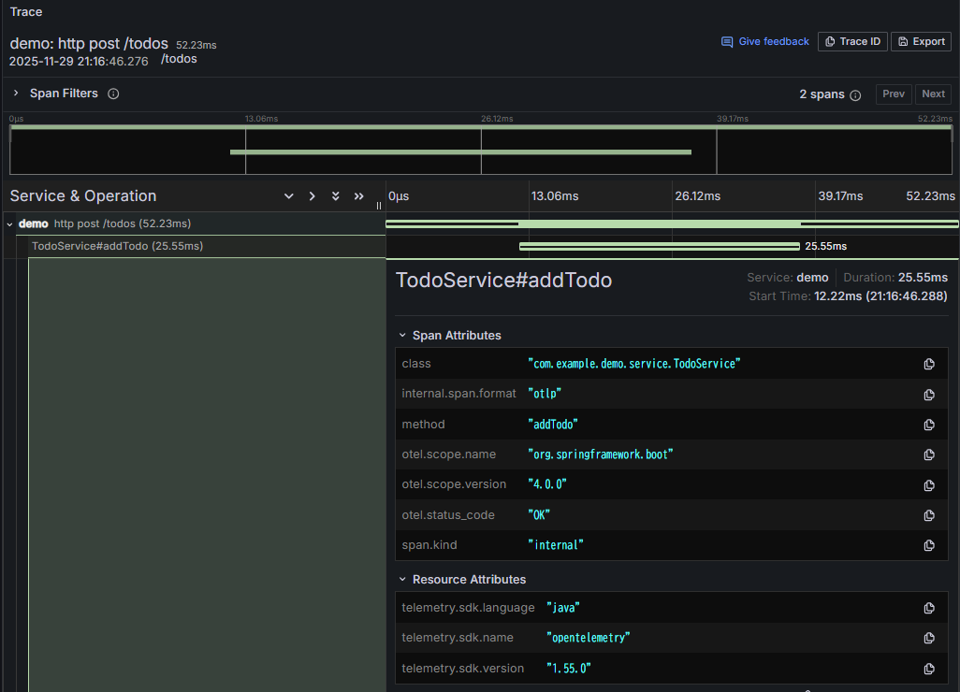Click the Trace ID button
Screen dimensions: 960x692
click(x=852, y=41)
